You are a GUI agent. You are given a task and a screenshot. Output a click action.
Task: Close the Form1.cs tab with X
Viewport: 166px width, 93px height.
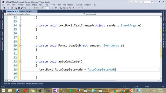(18, 12)
